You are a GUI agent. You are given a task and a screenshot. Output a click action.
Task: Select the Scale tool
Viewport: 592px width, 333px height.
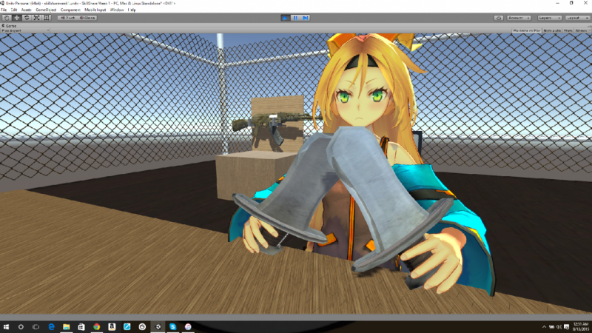[36, 18]
